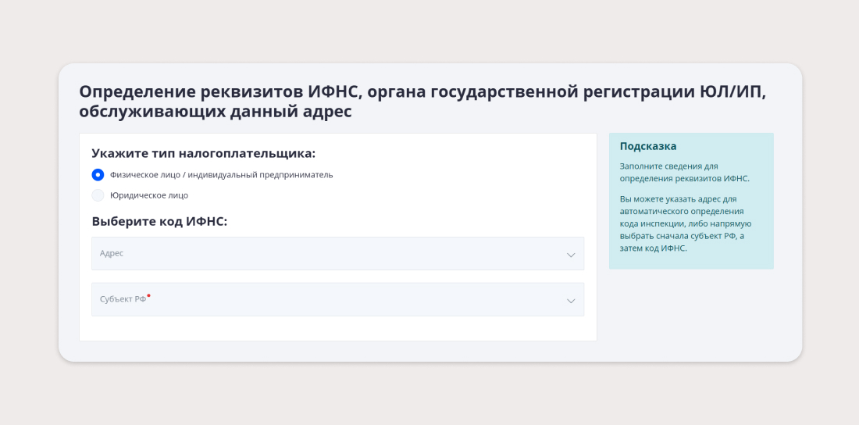Click the 'Укажите тип налогоплательщика' heading
Screen dimensions: 859x425
204,154
